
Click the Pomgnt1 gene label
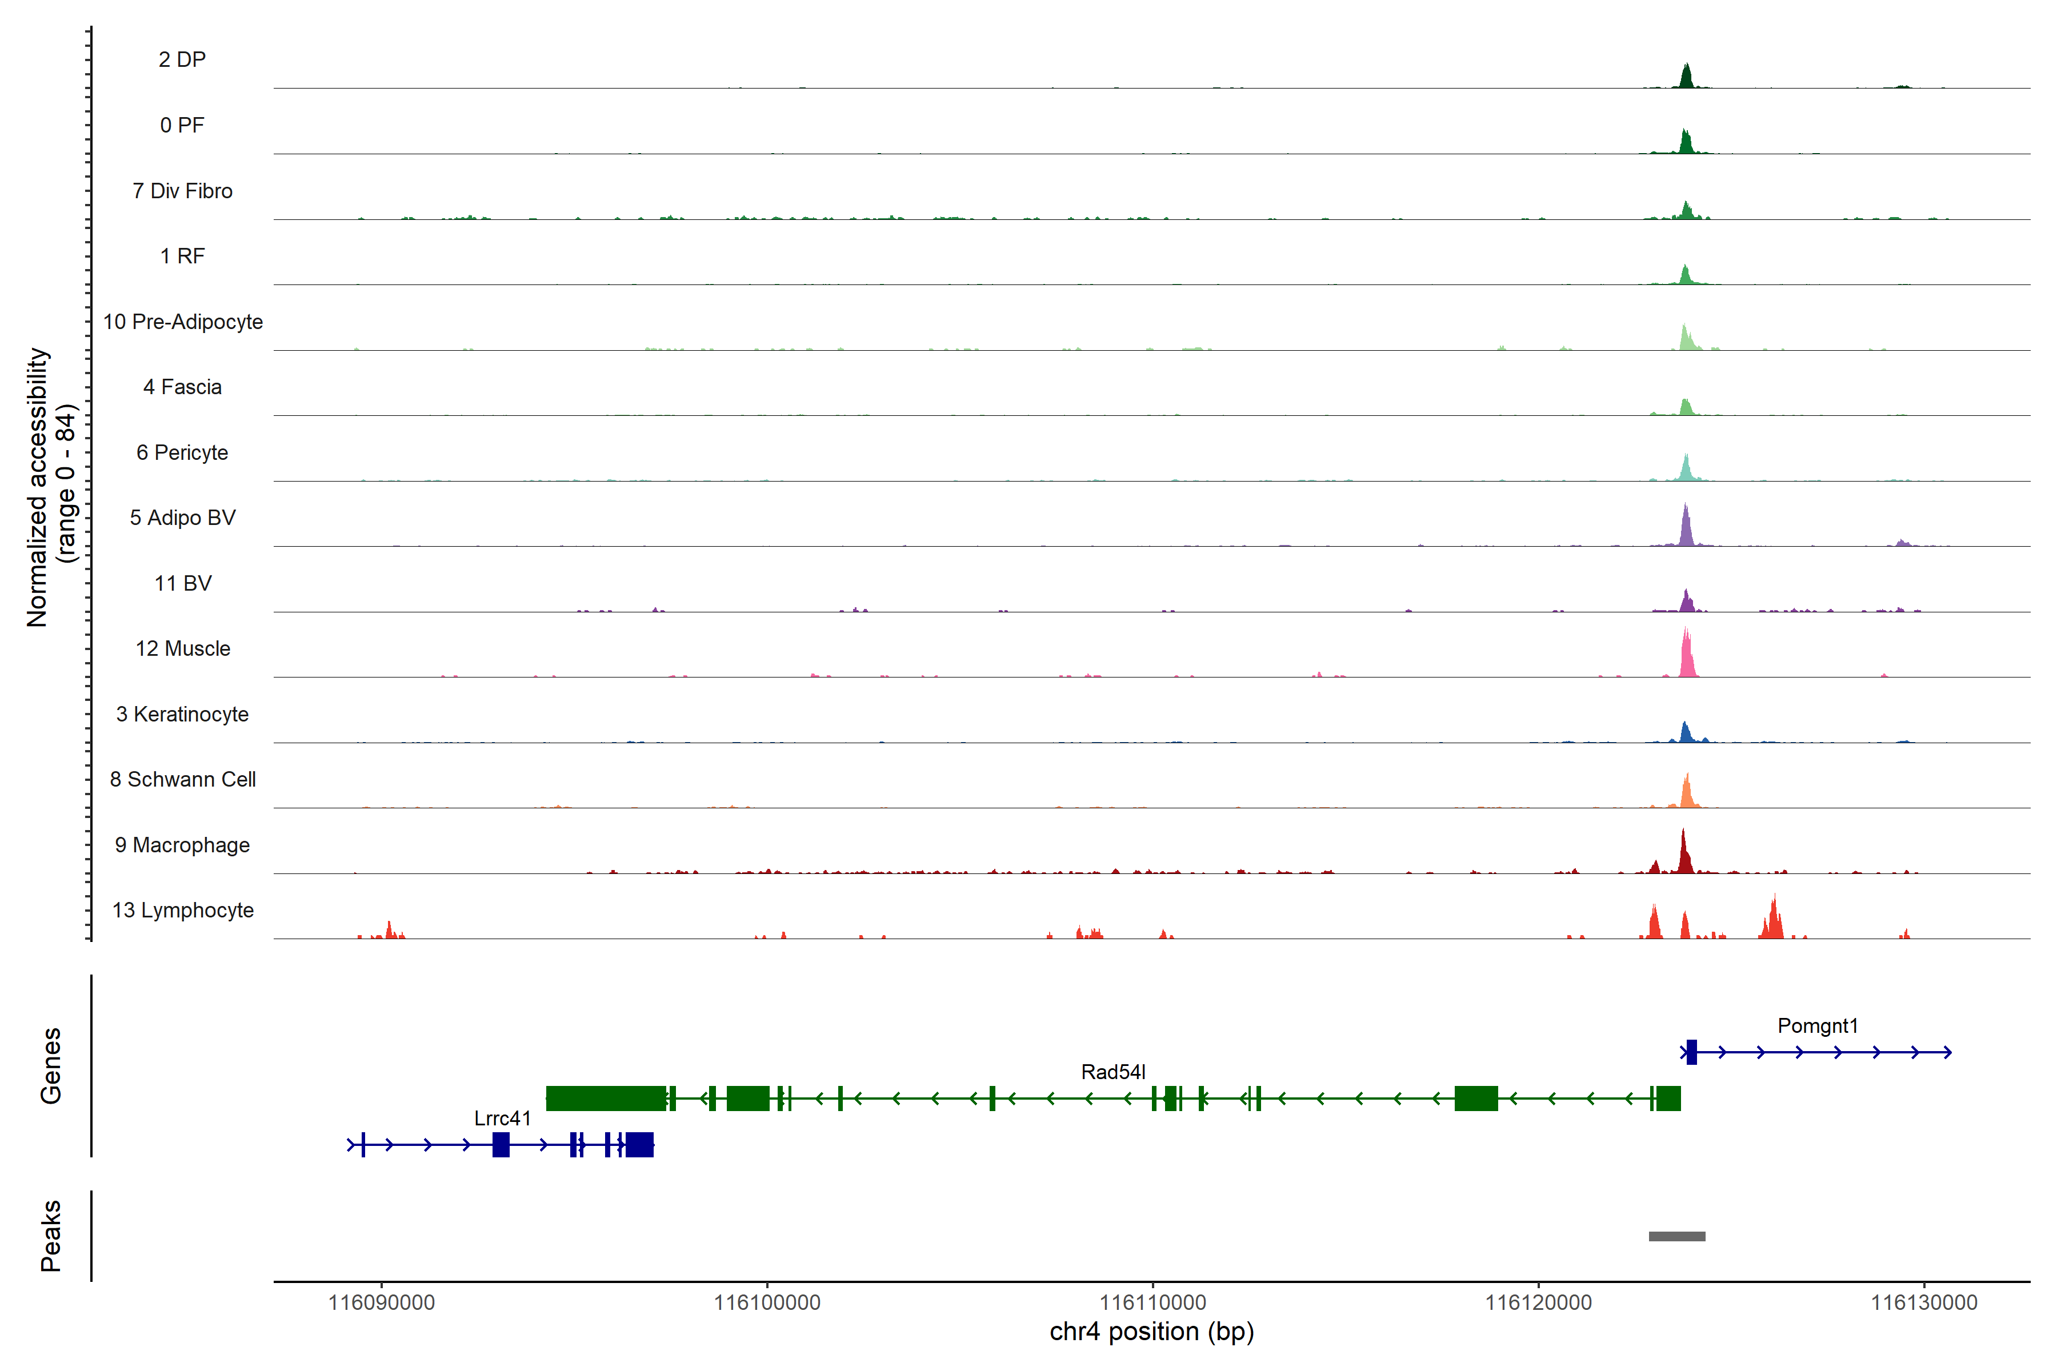click(1818, 1025)
